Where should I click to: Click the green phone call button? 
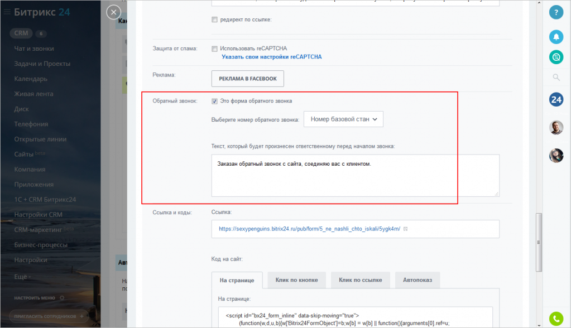point(556,319)
